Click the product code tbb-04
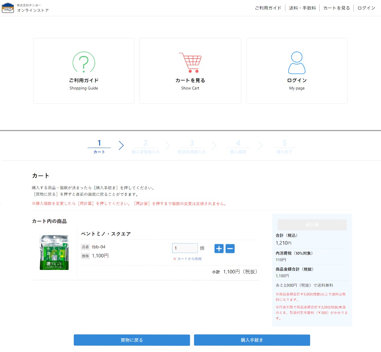Screen dimensions: 381x352 pos(99,247)
